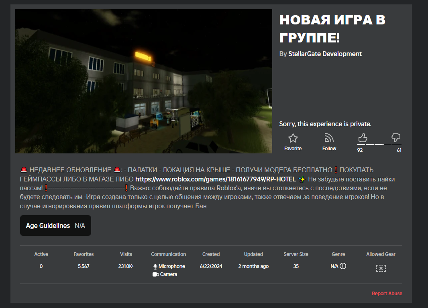Like the experience with thumbs up
Image resolution: width=428 pixels, height=308 pixels.
click(363, 138)
